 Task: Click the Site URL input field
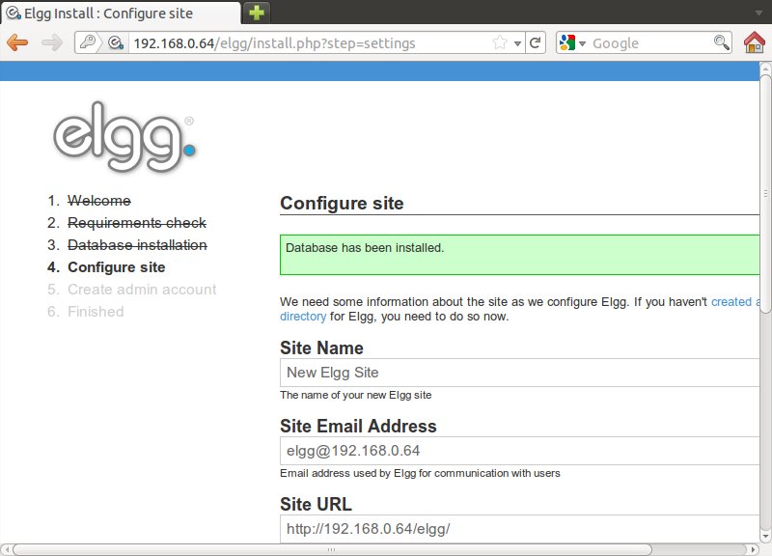point(519,529)
